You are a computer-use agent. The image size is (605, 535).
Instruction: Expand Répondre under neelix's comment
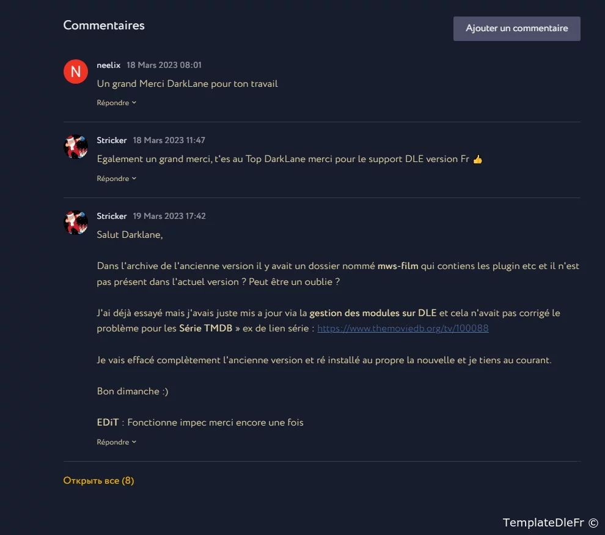point(116,103)
